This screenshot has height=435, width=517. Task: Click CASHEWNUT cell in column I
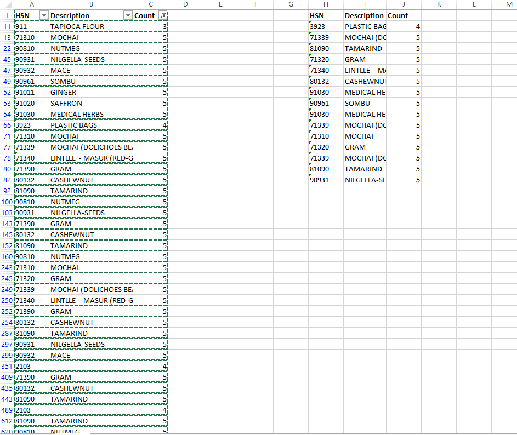click(365, 82)
